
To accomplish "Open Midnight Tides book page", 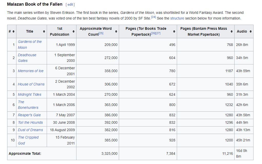I will click(x=30, y=94).
